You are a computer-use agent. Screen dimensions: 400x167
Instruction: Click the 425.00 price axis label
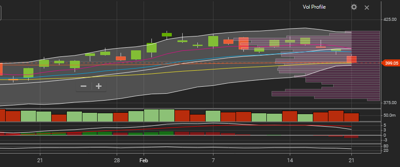[x=390, y=20]
